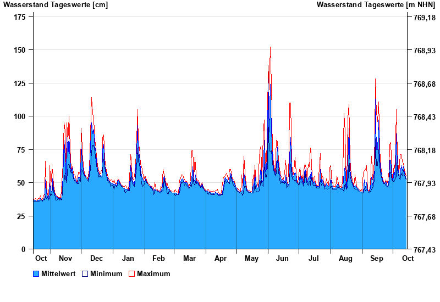This screenshot has height=302, width=440.
Task: Click the red-outlined Maximum legend swatch
Action: pyautogui.click(x=131, y=273)
